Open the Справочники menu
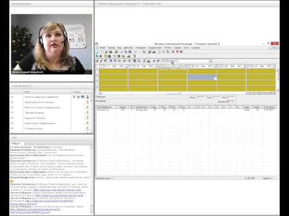 (x=155, y=47)
